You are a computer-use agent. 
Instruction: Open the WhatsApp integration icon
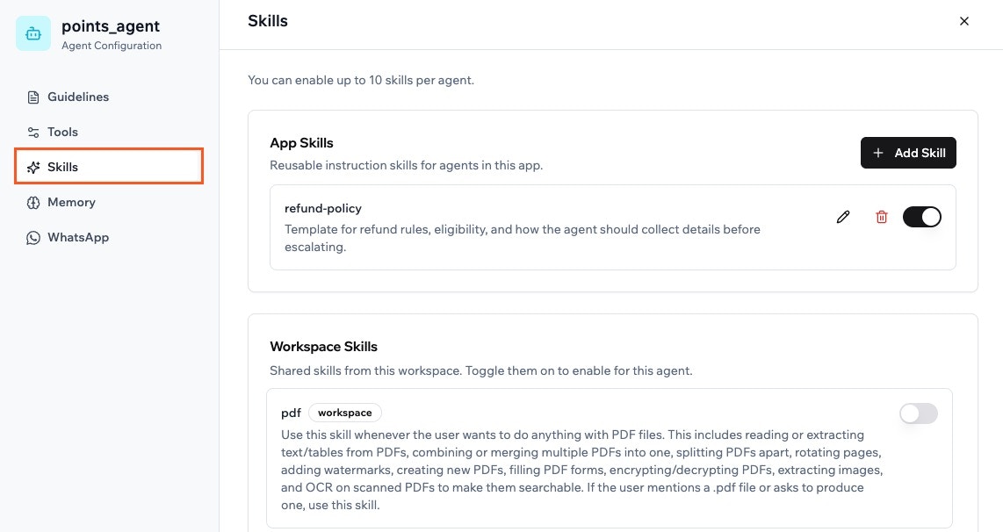pyautogui.click(x=33, y=237)
